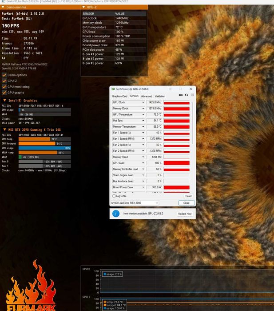
Task: Open the Fan 1 Speed (%) dropdown
Action: pyautogui.click(x=143, y=133)
